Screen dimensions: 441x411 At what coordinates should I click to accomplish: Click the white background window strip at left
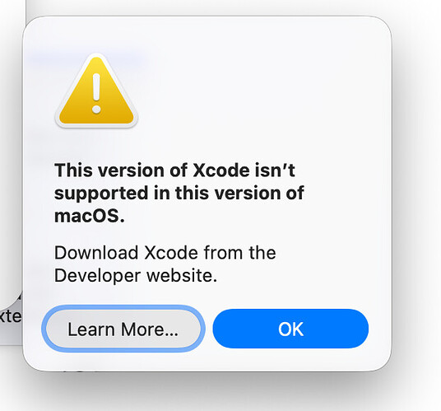click(12, 141)
